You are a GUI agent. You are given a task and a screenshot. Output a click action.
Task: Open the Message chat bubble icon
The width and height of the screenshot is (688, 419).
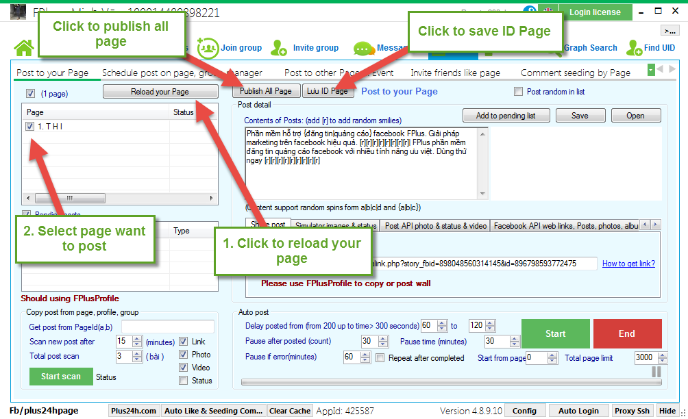pyautogui.click(x=364, y=48)
